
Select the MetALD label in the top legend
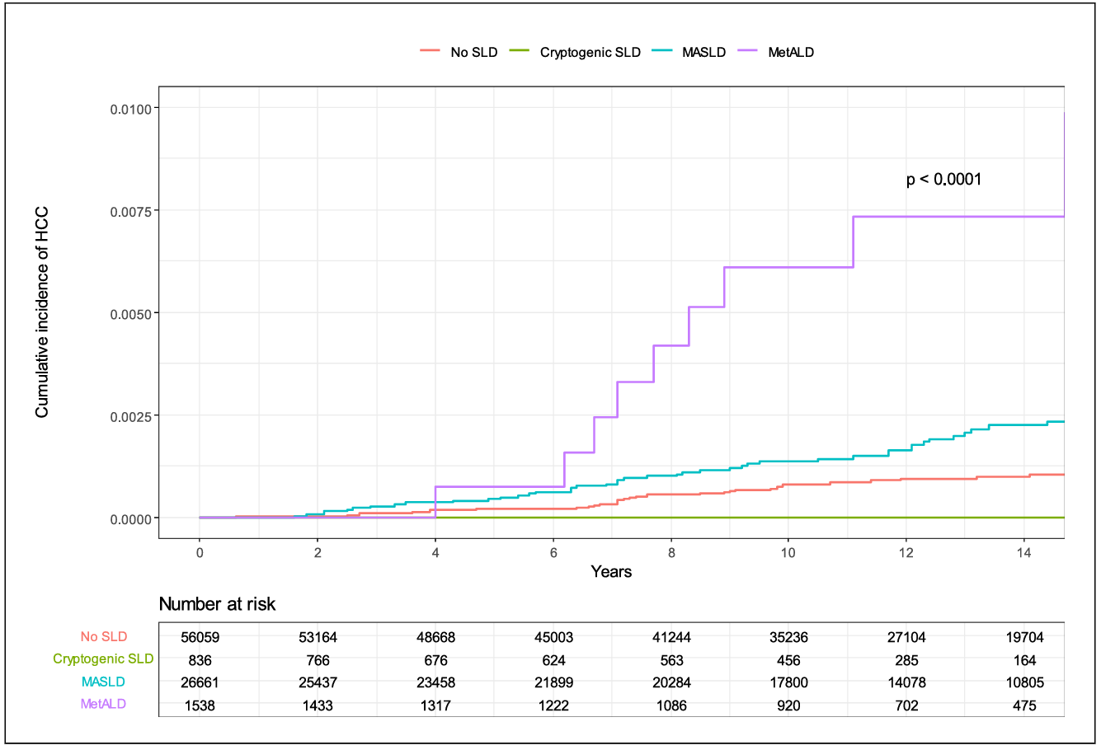point(790,52)
